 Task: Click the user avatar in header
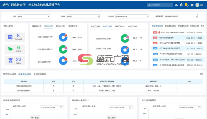(197, 5)
